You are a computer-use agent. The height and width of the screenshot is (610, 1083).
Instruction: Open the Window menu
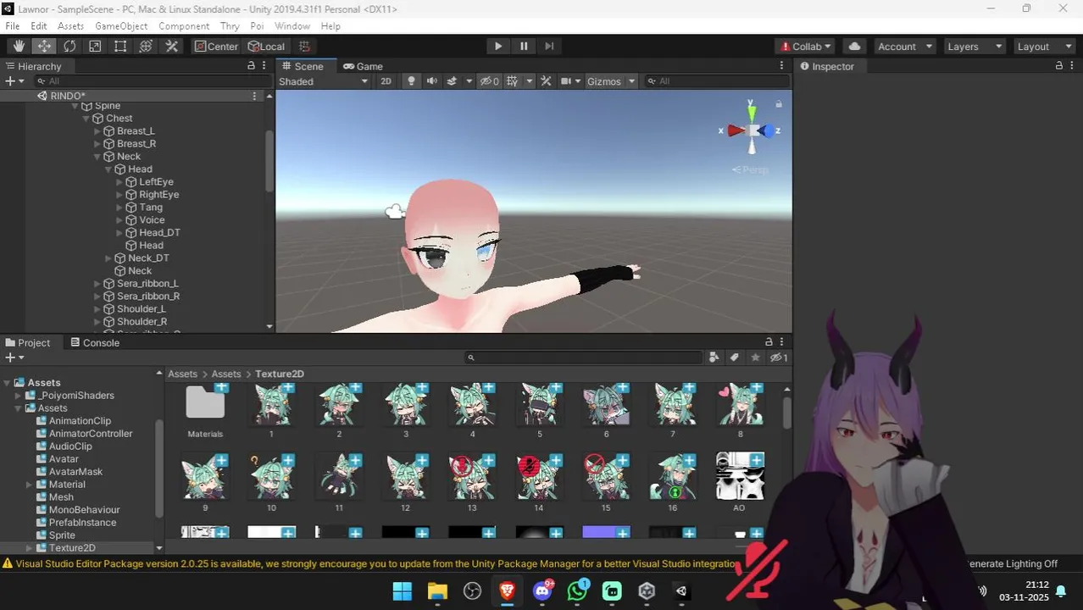tap(292, 26)
